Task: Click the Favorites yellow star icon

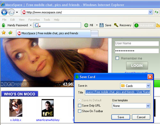Action: point(4,32)
